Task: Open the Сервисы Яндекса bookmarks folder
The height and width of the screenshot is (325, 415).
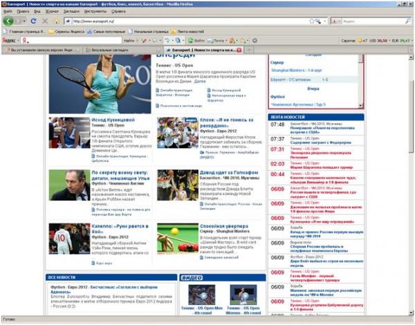Action: pos(66,32)
